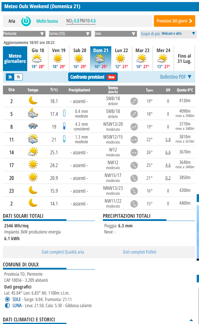199x324 pixels.
Task: Click the wind direction arrow for WSW12/15
Action: click(134, 139)
